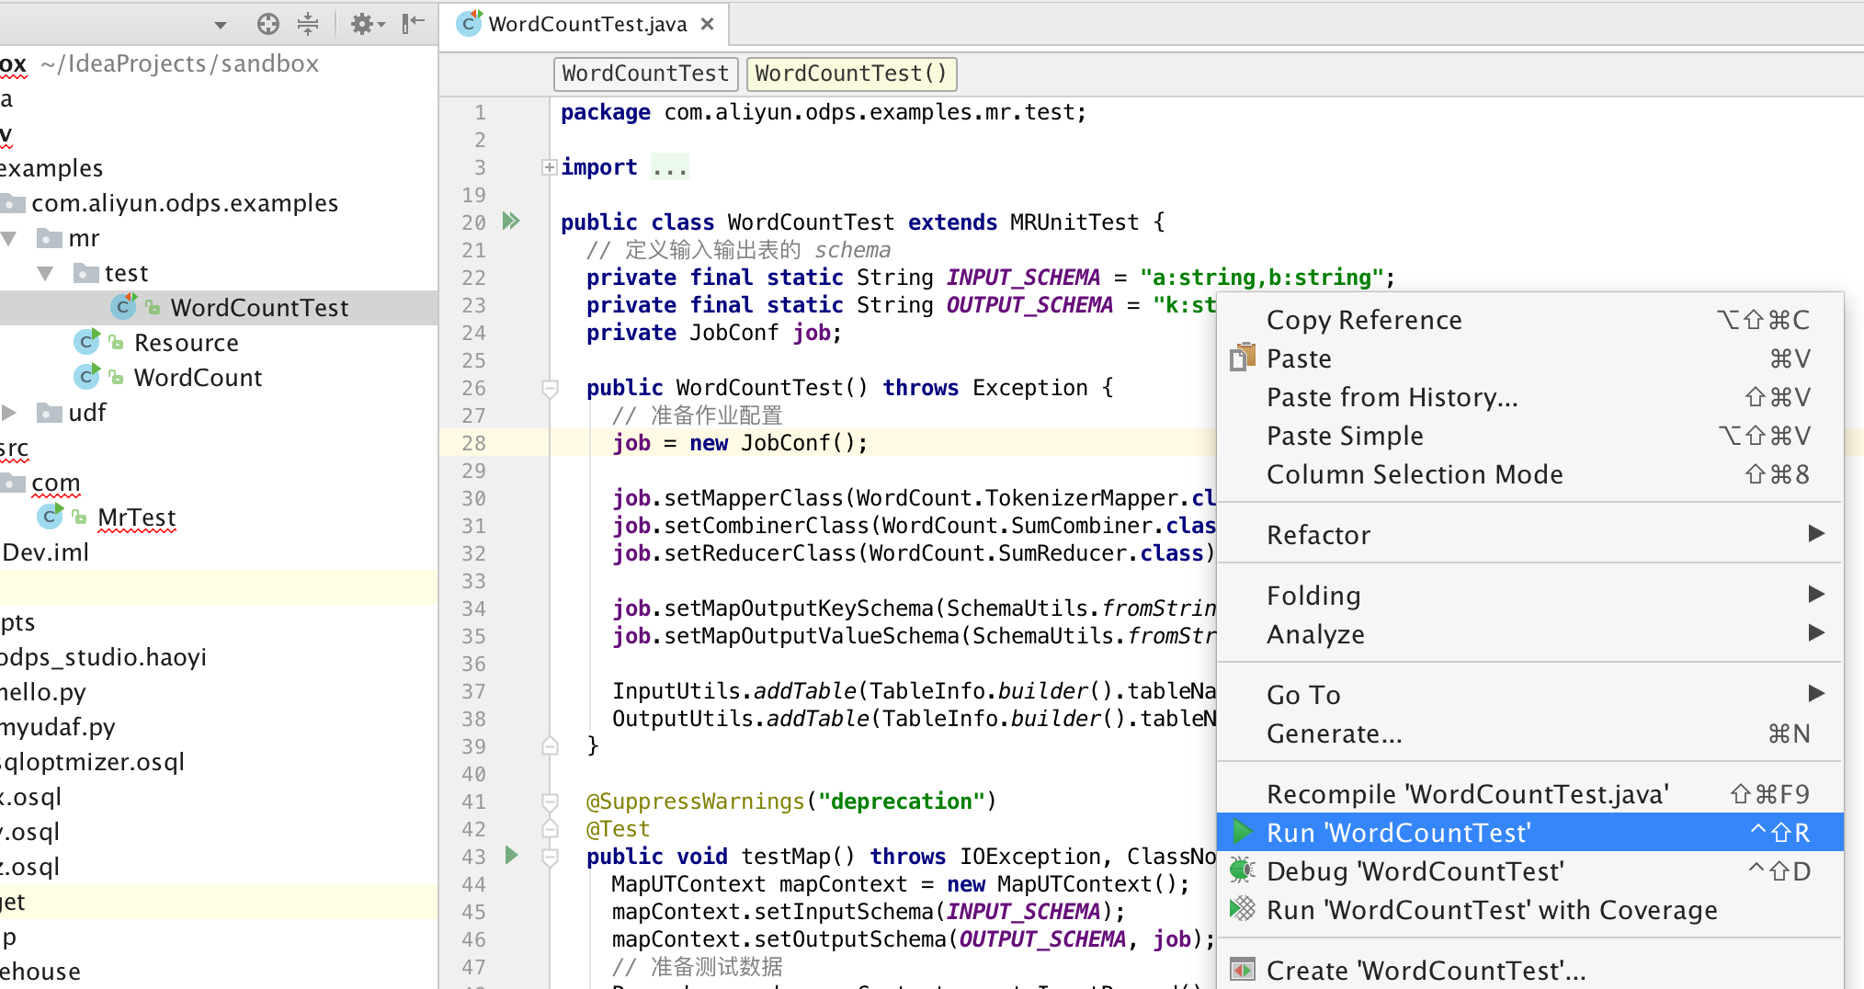This screenshot has width=1864, height=989.
Task: Open the Analyze submenu
Action: (1529, 634)
